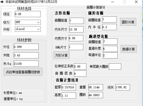Click the 跑道计算 button

[128, 49]
